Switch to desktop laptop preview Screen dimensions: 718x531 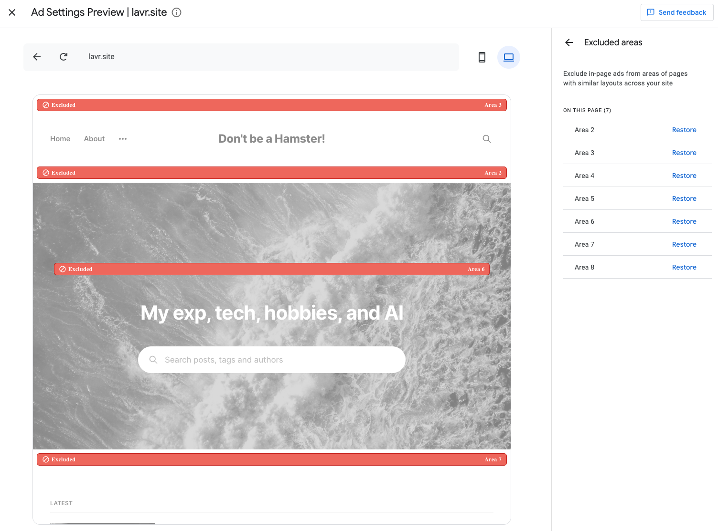(x=508, y=57)
